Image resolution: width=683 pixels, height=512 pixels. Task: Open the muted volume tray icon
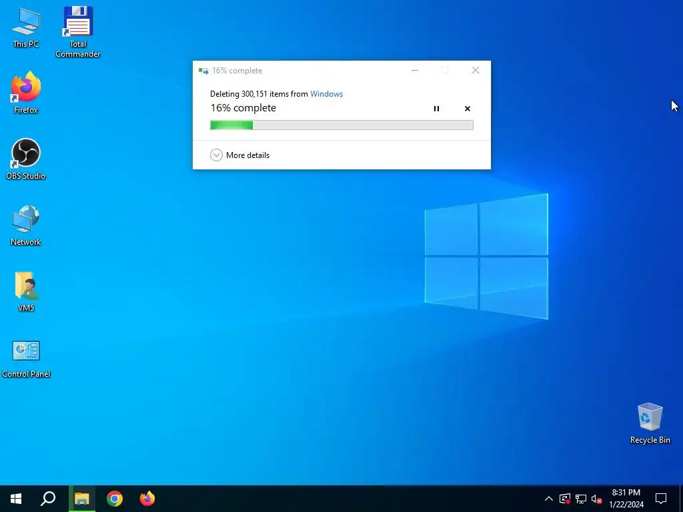596,499
